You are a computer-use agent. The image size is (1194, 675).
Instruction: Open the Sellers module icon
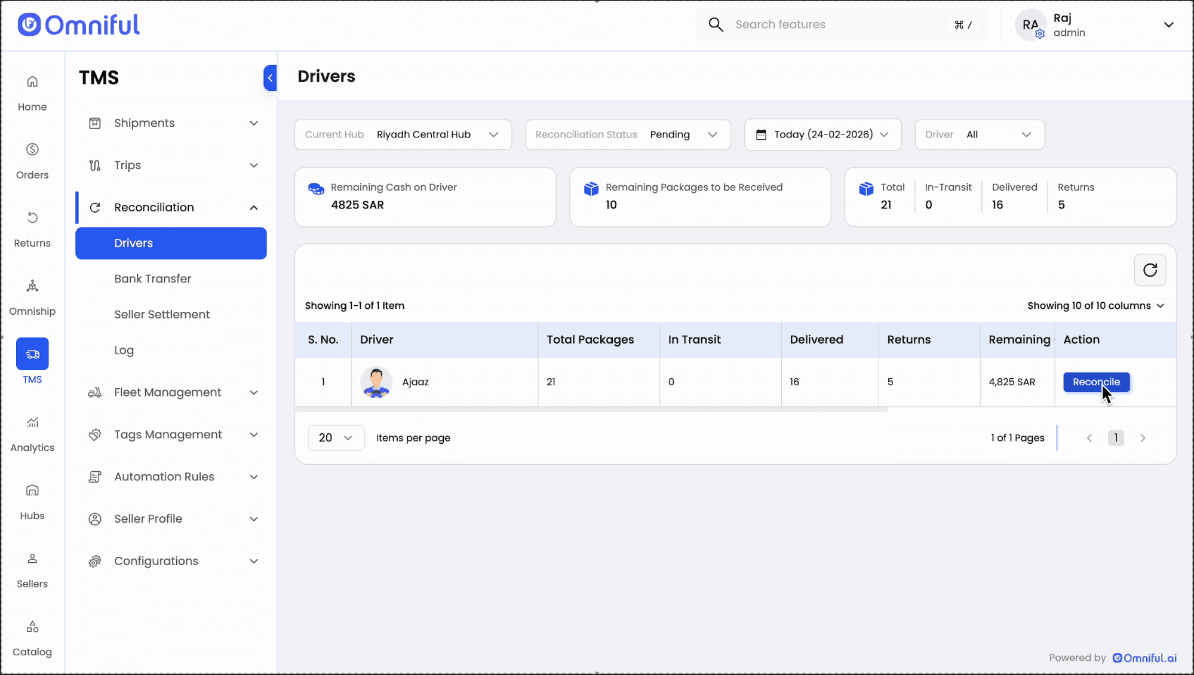[32, 569]
